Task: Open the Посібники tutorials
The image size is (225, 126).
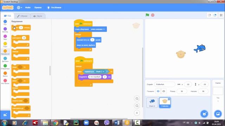Action: coord(54,7)
